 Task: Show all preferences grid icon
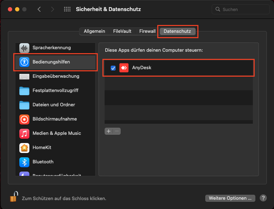67,9
